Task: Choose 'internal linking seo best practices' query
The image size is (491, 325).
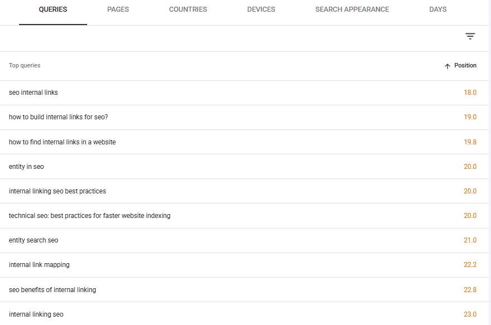Action: 58,191
